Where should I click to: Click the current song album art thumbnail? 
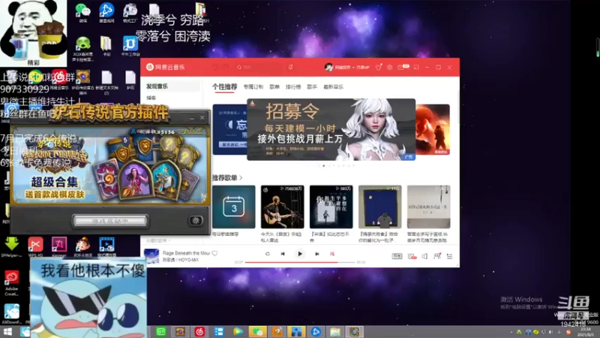pos(151,256)
